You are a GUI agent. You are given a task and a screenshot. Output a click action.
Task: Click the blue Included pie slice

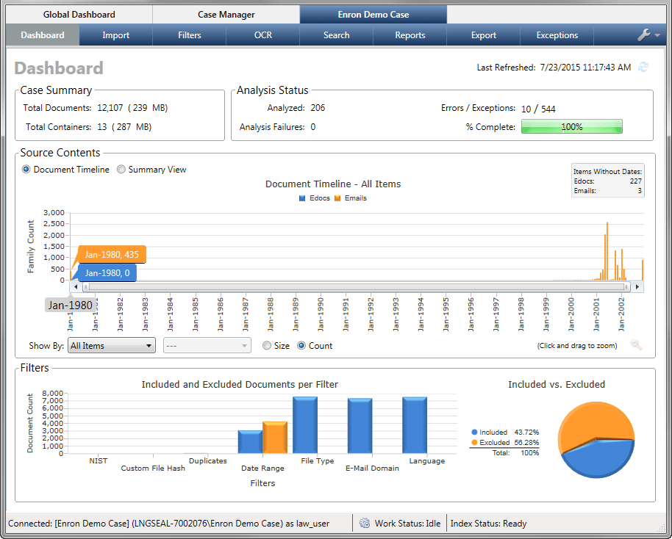tap(600, 460)
